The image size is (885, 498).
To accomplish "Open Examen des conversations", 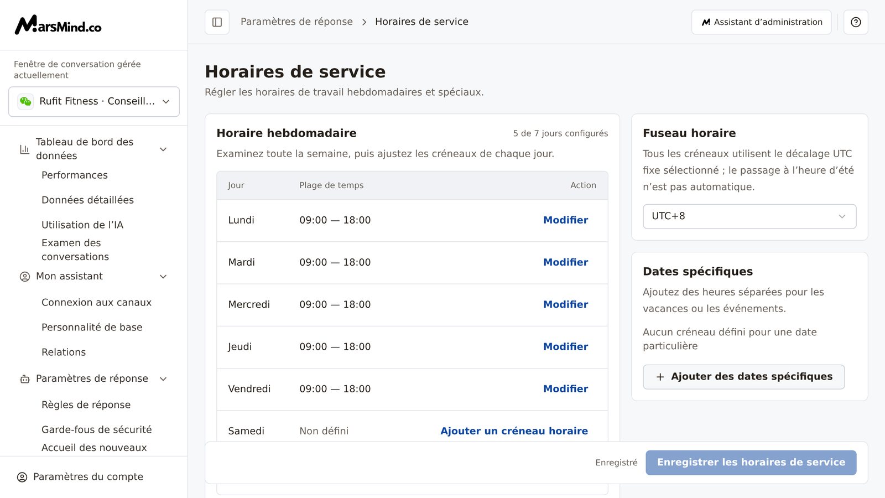I will [x=75, y=250].
